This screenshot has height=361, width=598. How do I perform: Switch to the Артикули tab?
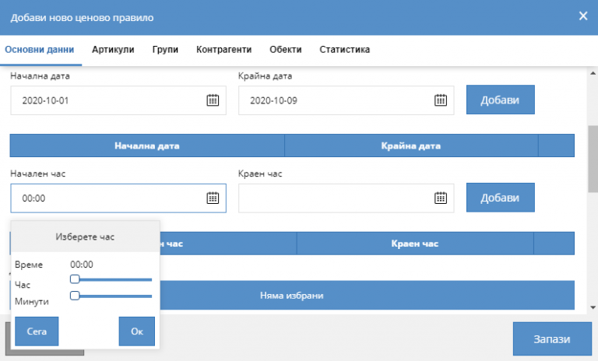[113, 49]
